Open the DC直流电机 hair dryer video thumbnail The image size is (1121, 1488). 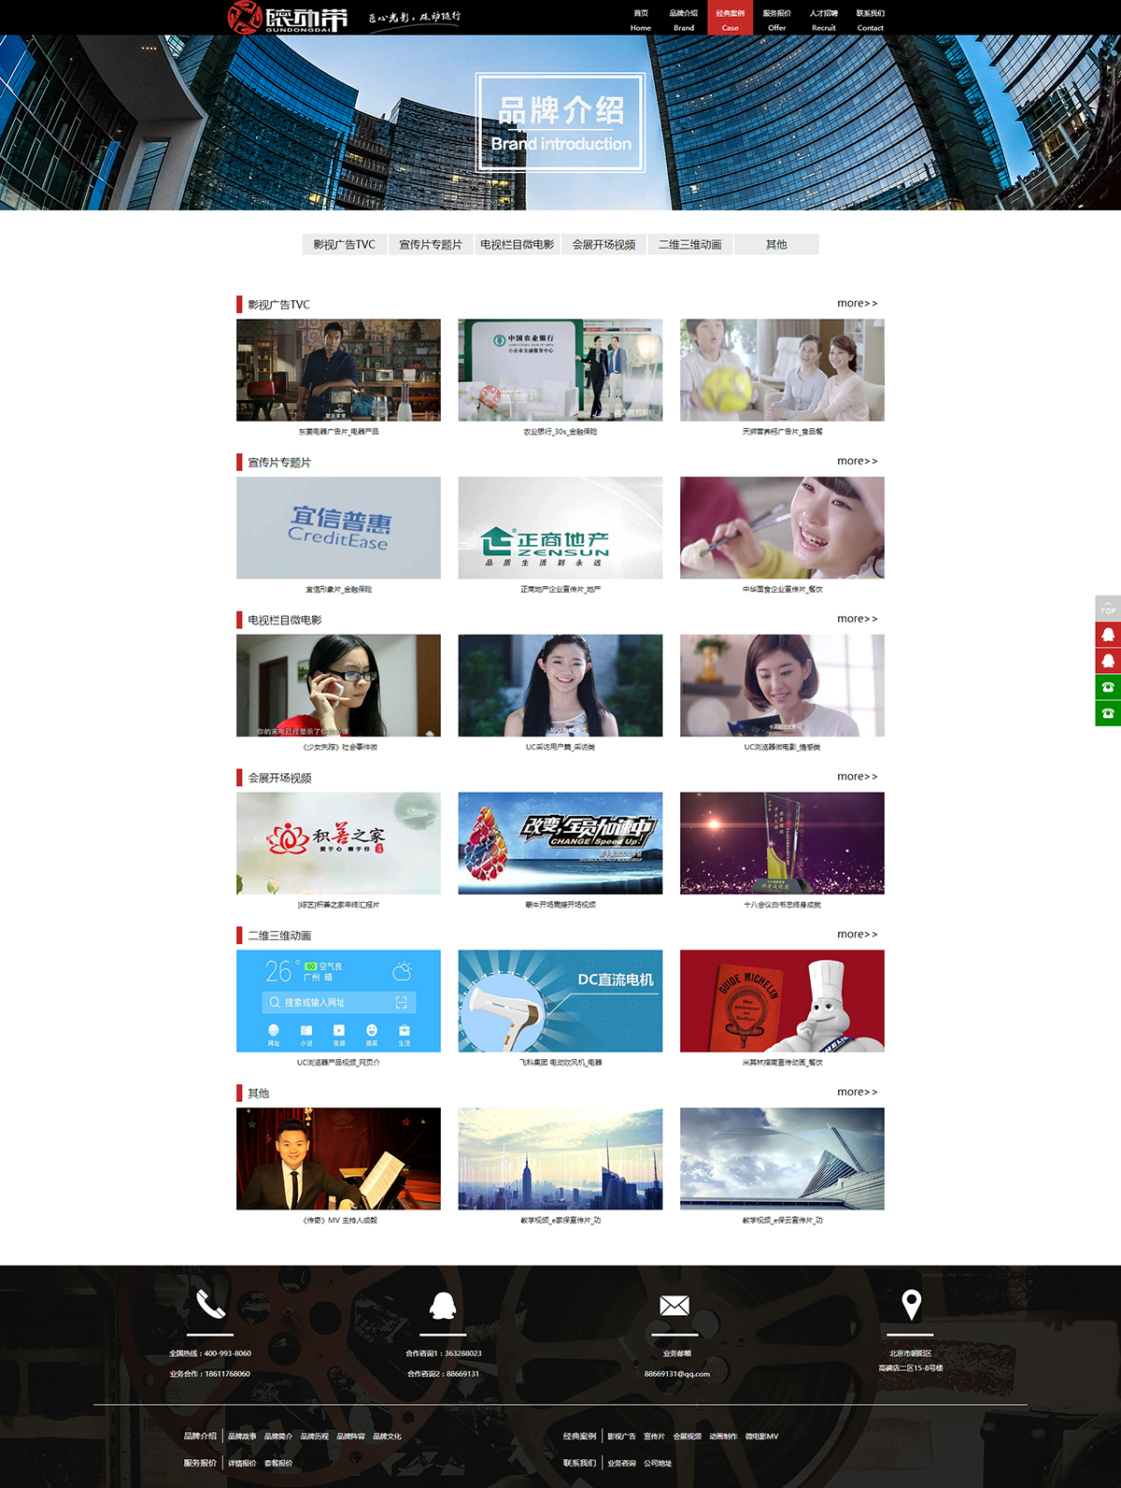[560, 1001]
